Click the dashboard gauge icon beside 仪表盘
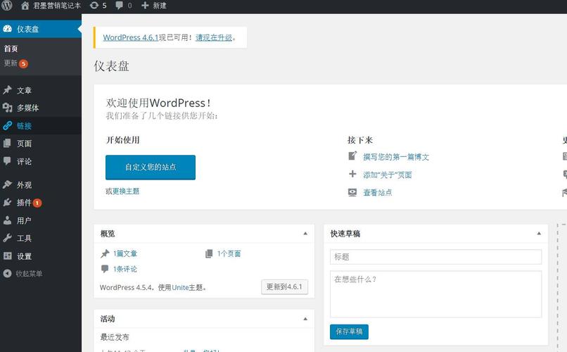The image size is (567, 352). click(x=7, y=29)
